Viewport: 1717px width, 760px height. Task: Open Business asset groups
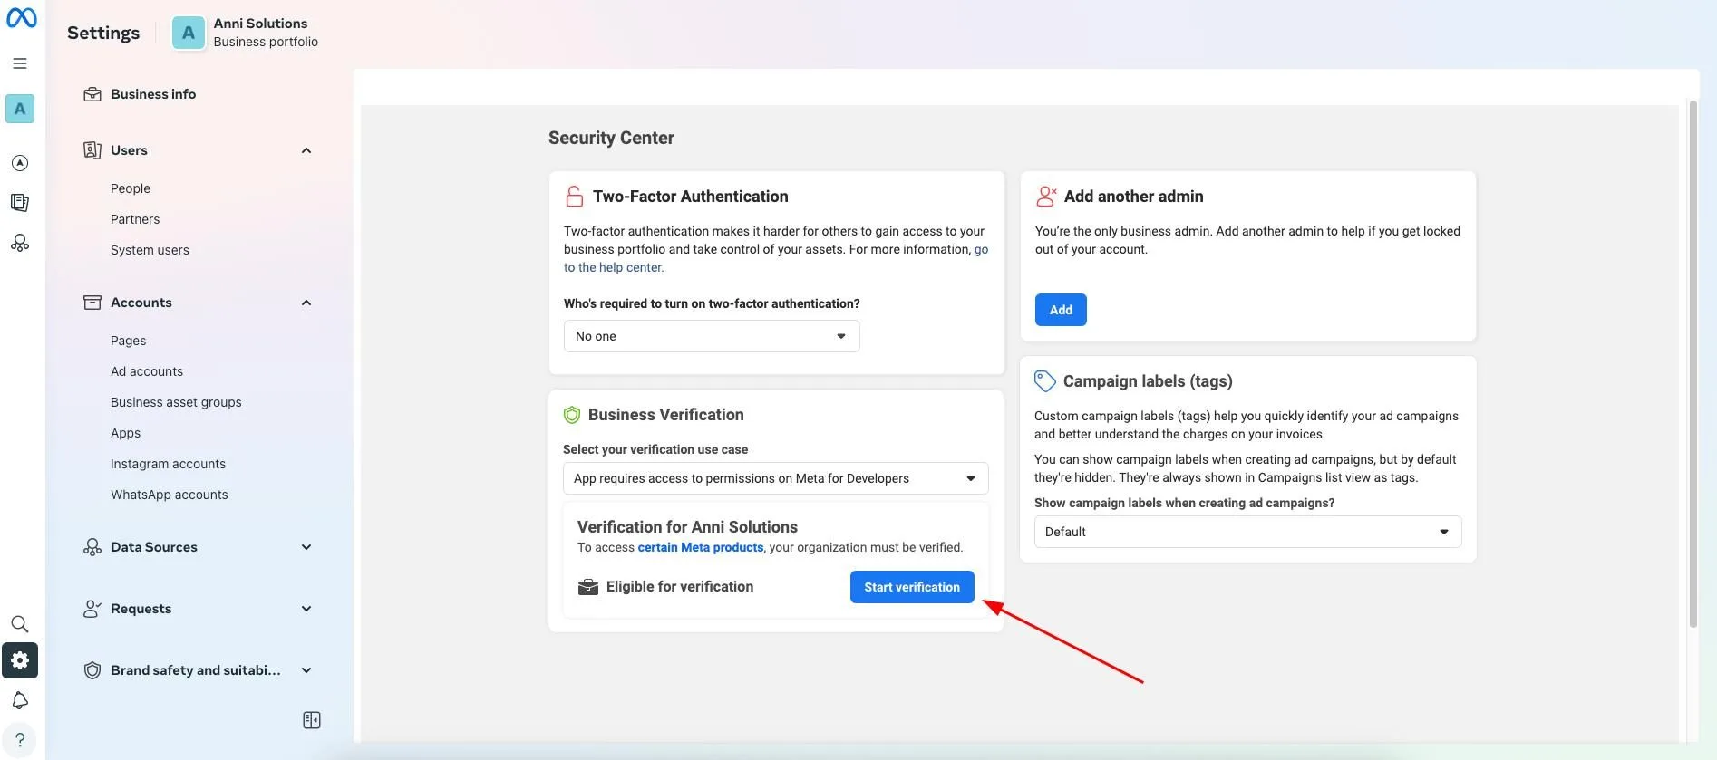point(176,402)
